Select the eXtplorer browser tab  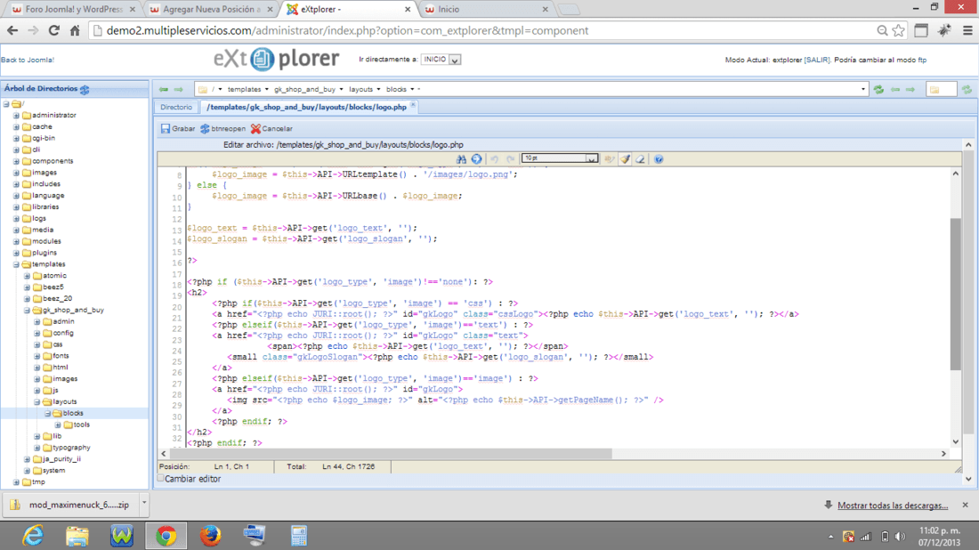pos(348,10)
